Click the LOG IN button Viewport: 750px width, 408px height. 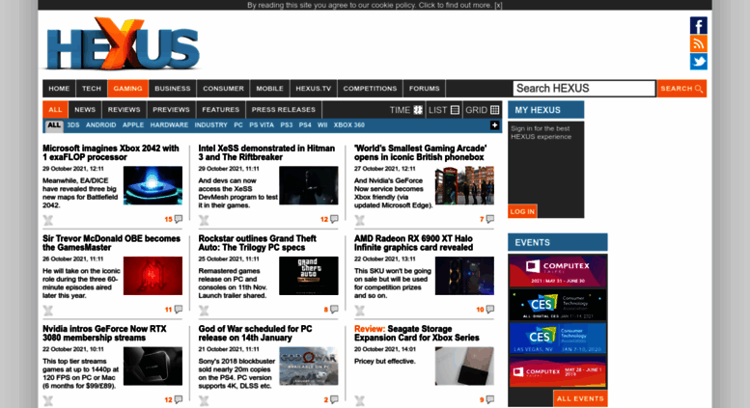[522, 211]
